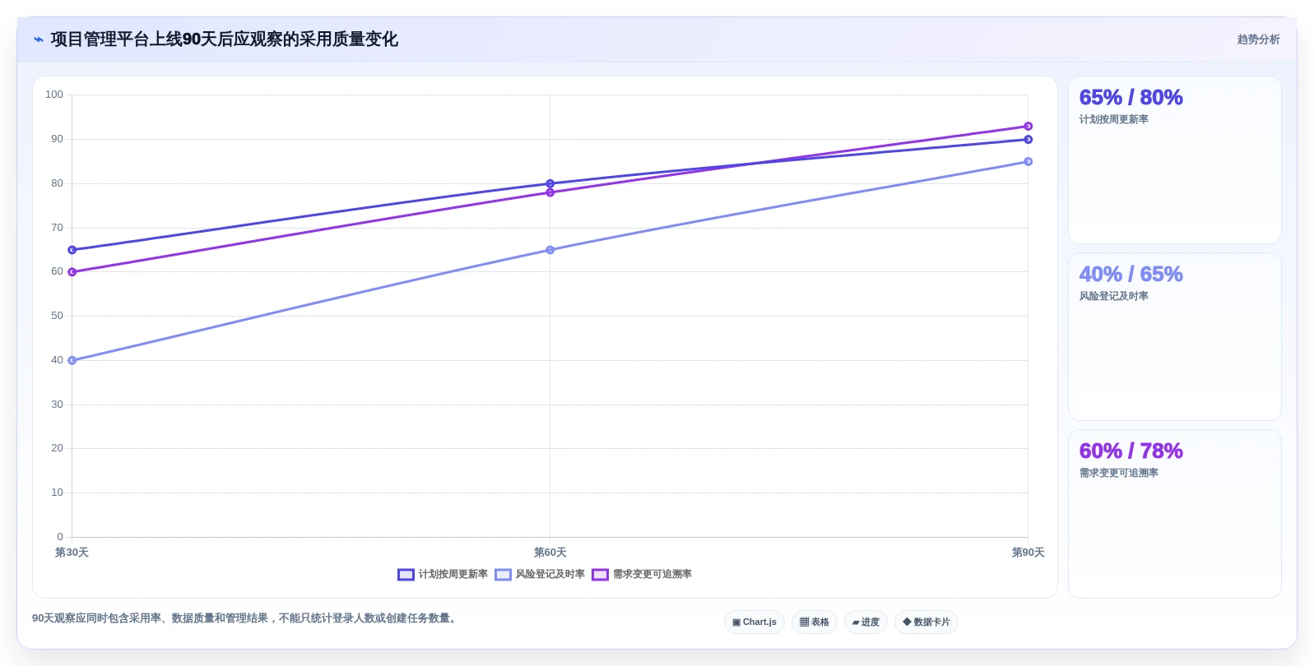Viewport: 1314px width, 666px height.
Task: Select the 表格 chip
Action: click(x=815, y=622)
